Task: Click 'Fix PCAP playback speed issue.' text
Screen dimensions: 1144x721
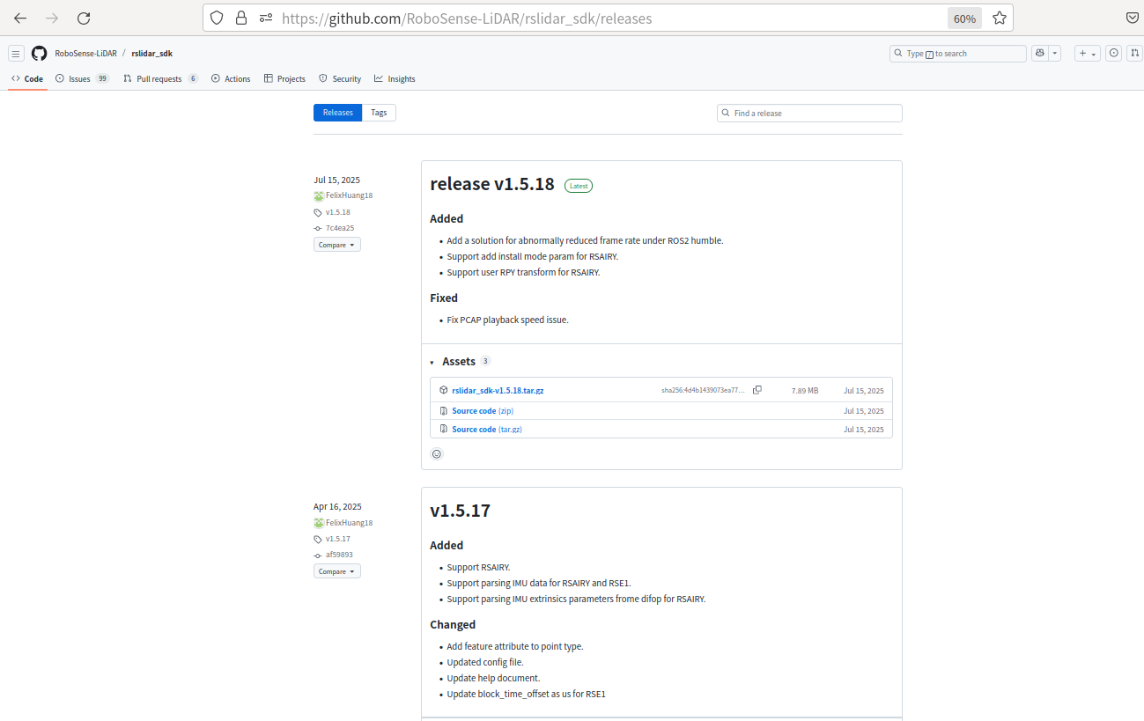Action: 508,320
